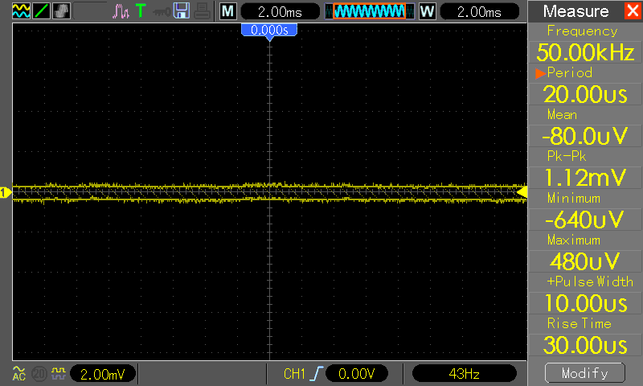643x386 pixels.
Task: Click the rising edge trigger icon
Action: pos(316,374)
